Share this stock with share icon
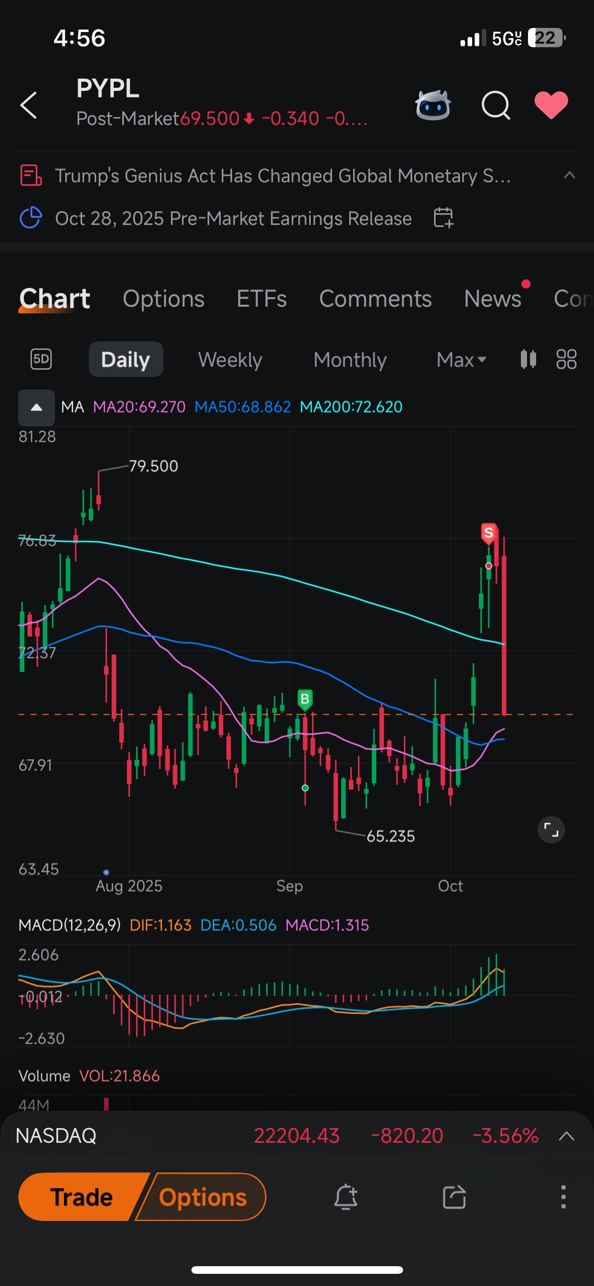Image resolution: width=594 pixels, height=1286 pixels. [x=454, y=1197]
